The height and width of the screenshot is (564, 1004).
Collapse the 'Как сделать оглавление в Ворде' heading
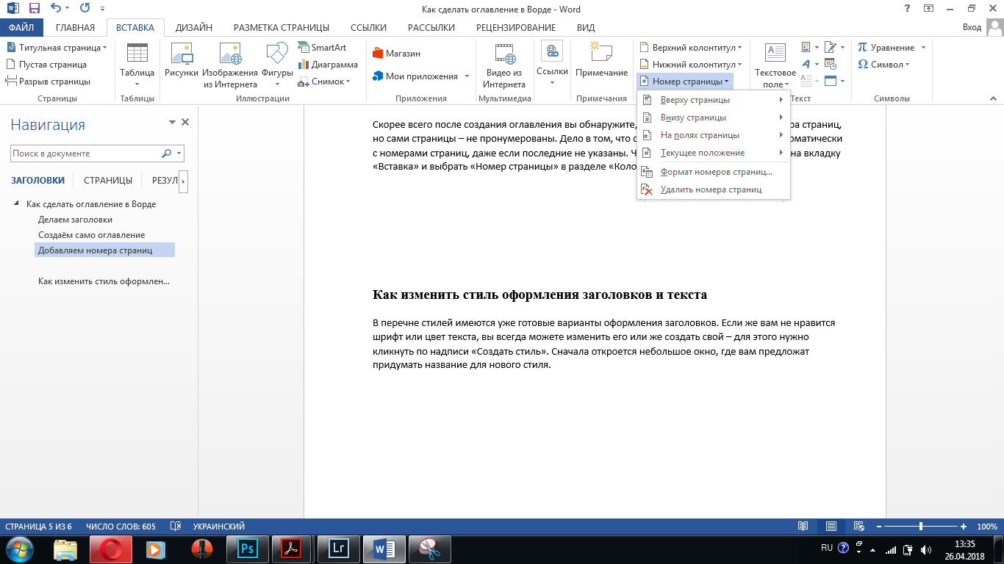16,204
